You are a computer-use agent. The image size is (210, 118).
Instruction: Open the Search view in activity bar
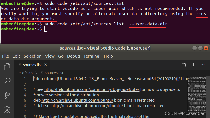[x=7, y=81]
